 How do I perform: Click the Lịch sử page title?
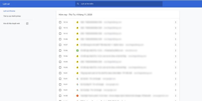(6, 4)
